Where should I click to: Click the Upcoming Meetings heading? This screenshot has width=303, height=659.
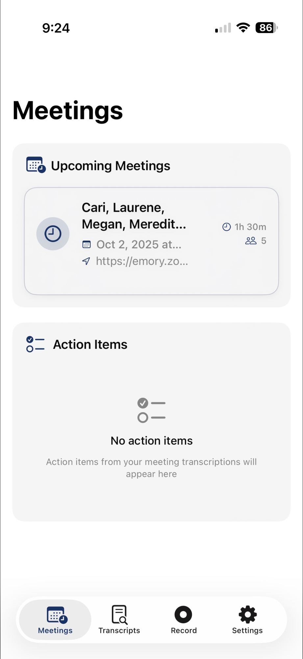[111, 166]
